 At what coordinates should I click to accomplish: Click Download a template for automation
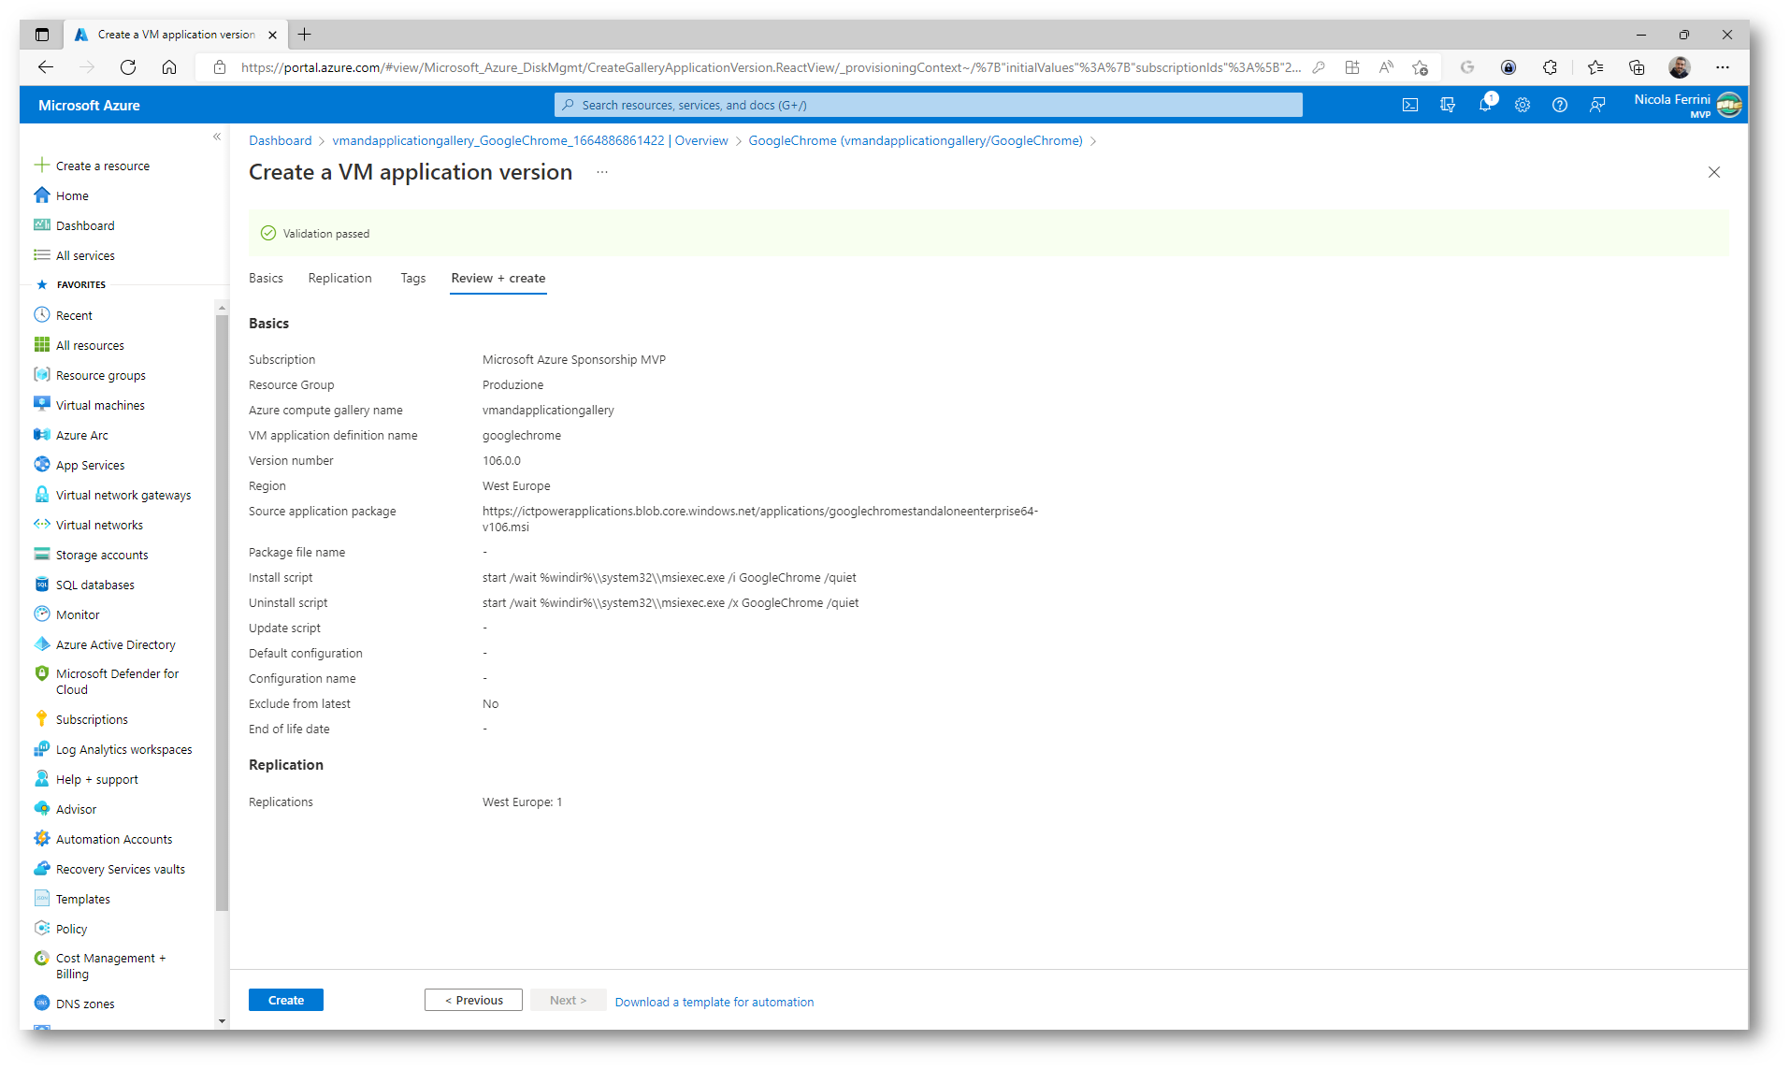pos(714,1002)
